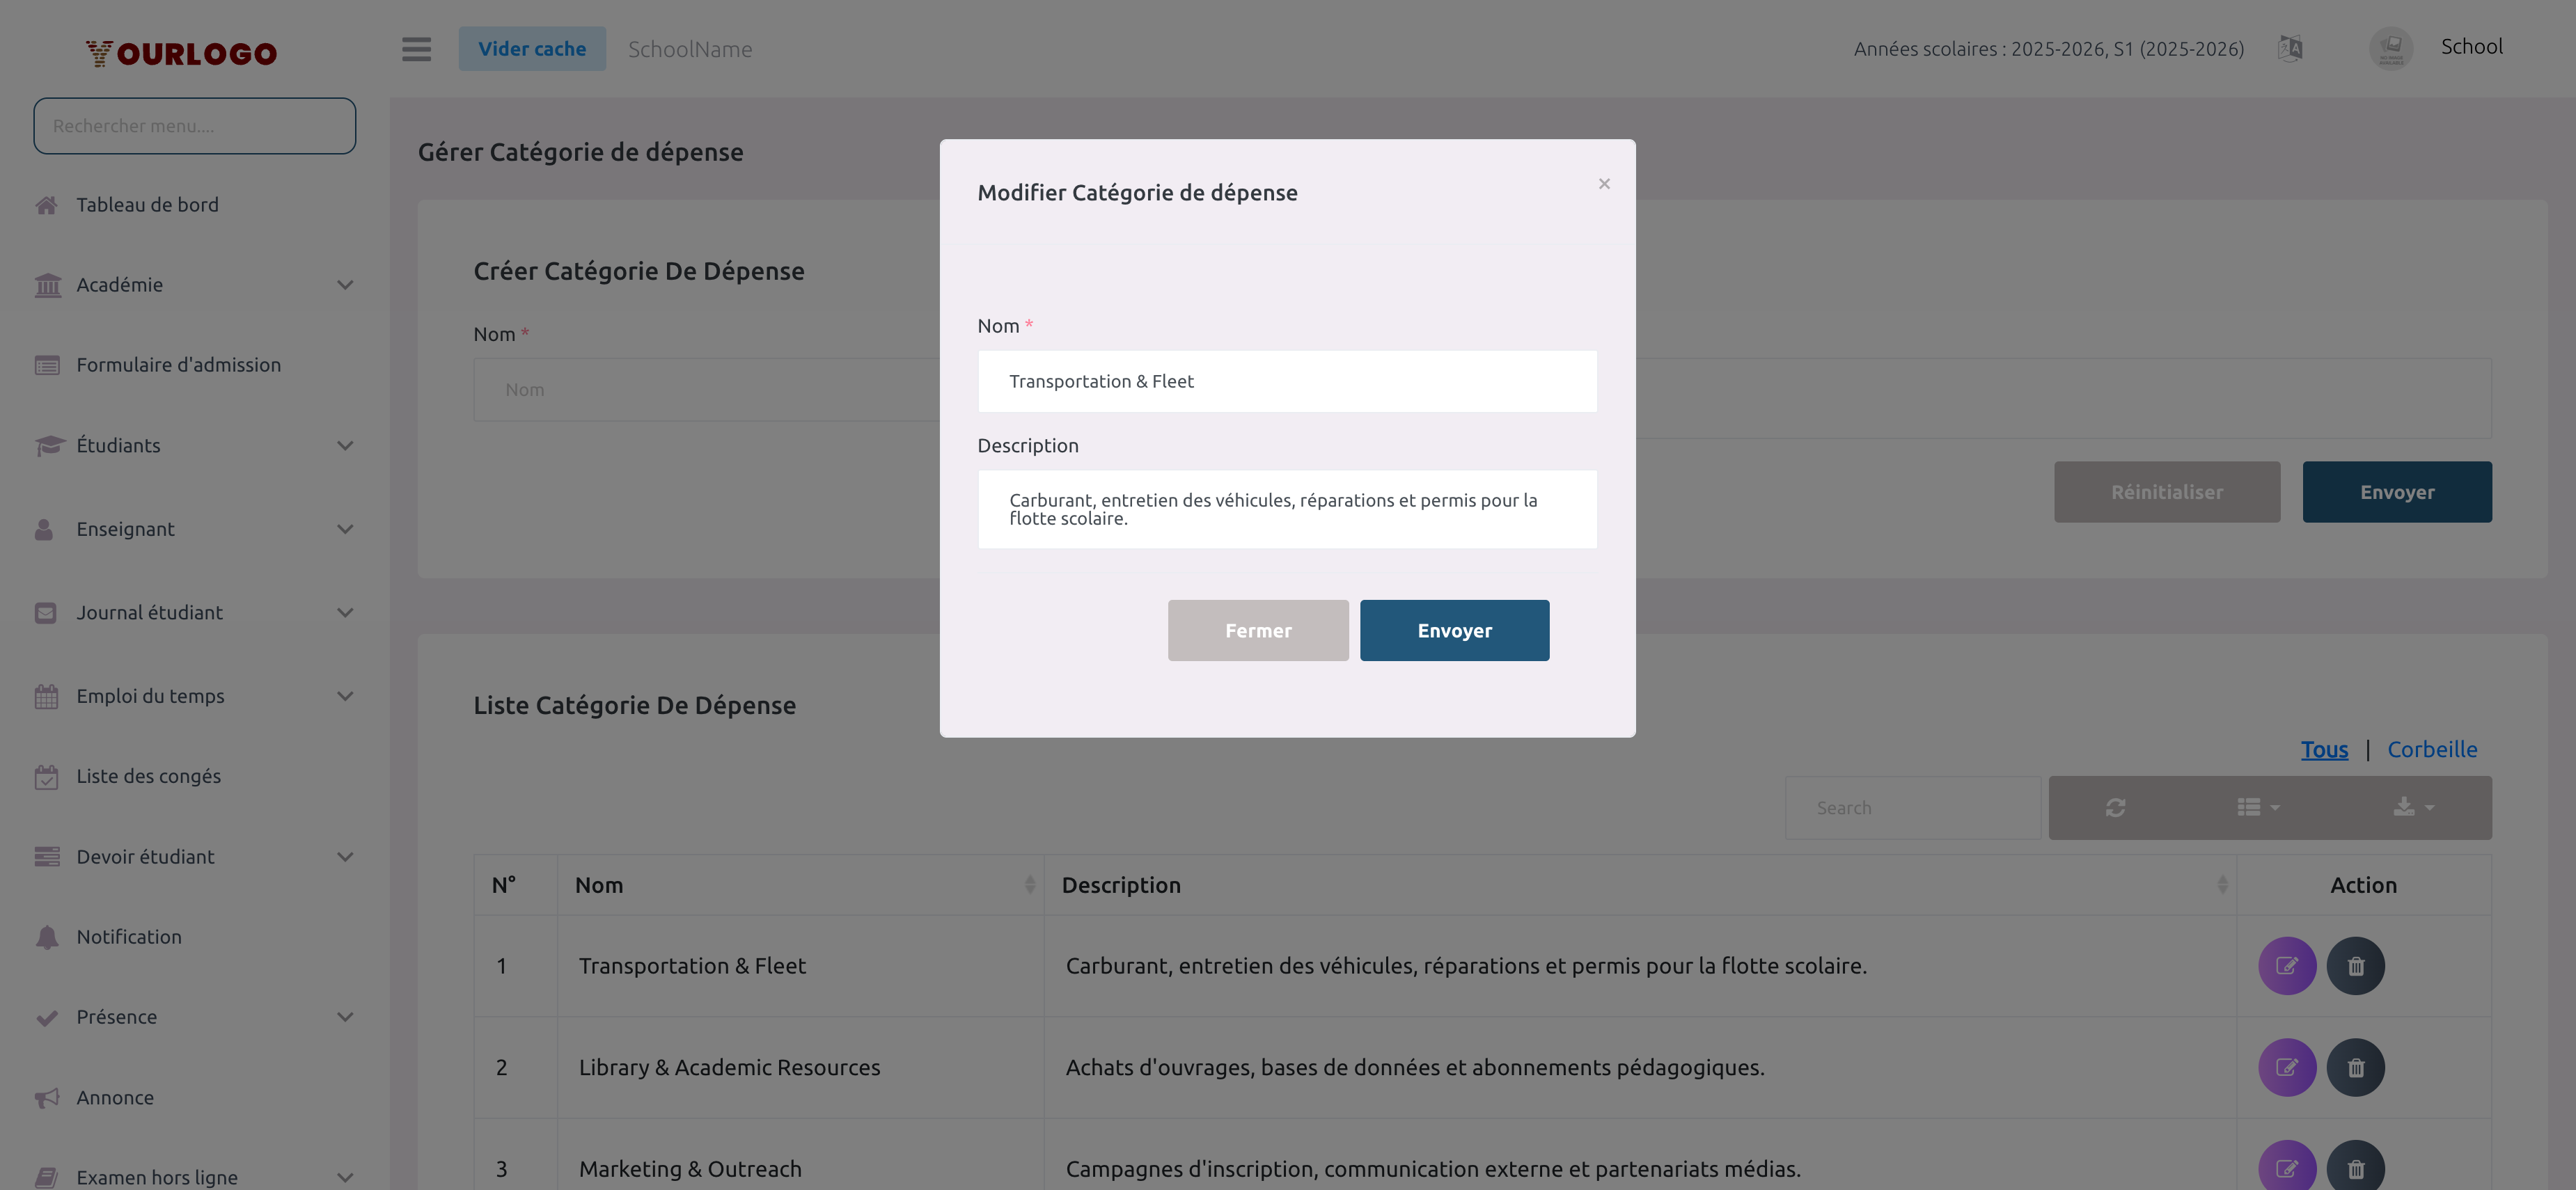Close the Modifier Catégorie de dépense dialog
Image resolution: width=2576 pixels, height=1190 pixels.
tap(1604, 183)
